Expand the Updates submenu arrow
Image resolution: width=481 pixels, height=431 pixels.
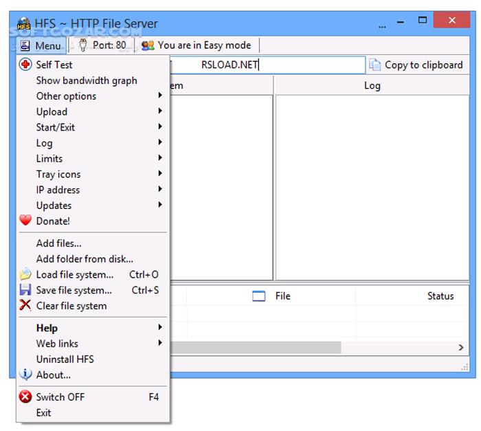[x=160, y=204]
